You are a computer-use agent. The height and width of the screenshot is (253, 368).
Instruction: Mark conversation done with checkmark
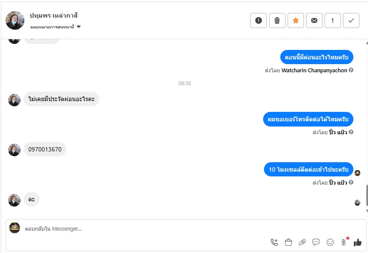point(351,20)
